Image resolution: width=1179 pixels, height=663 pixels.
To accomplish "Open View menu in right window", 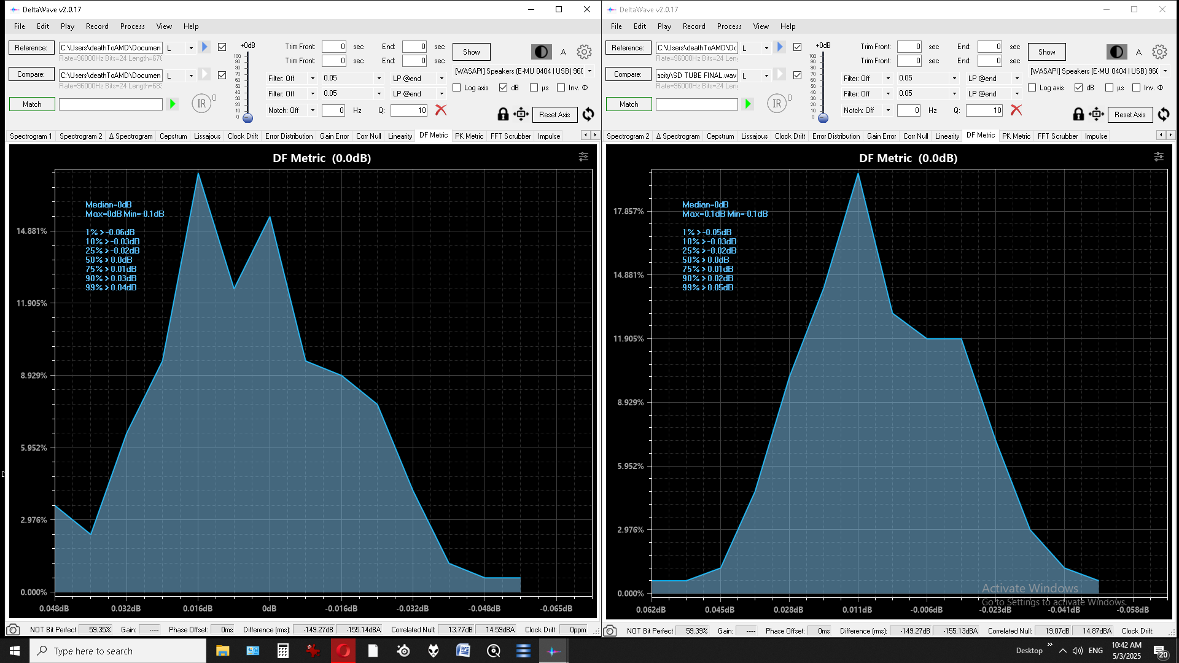I will coord(761,26).
